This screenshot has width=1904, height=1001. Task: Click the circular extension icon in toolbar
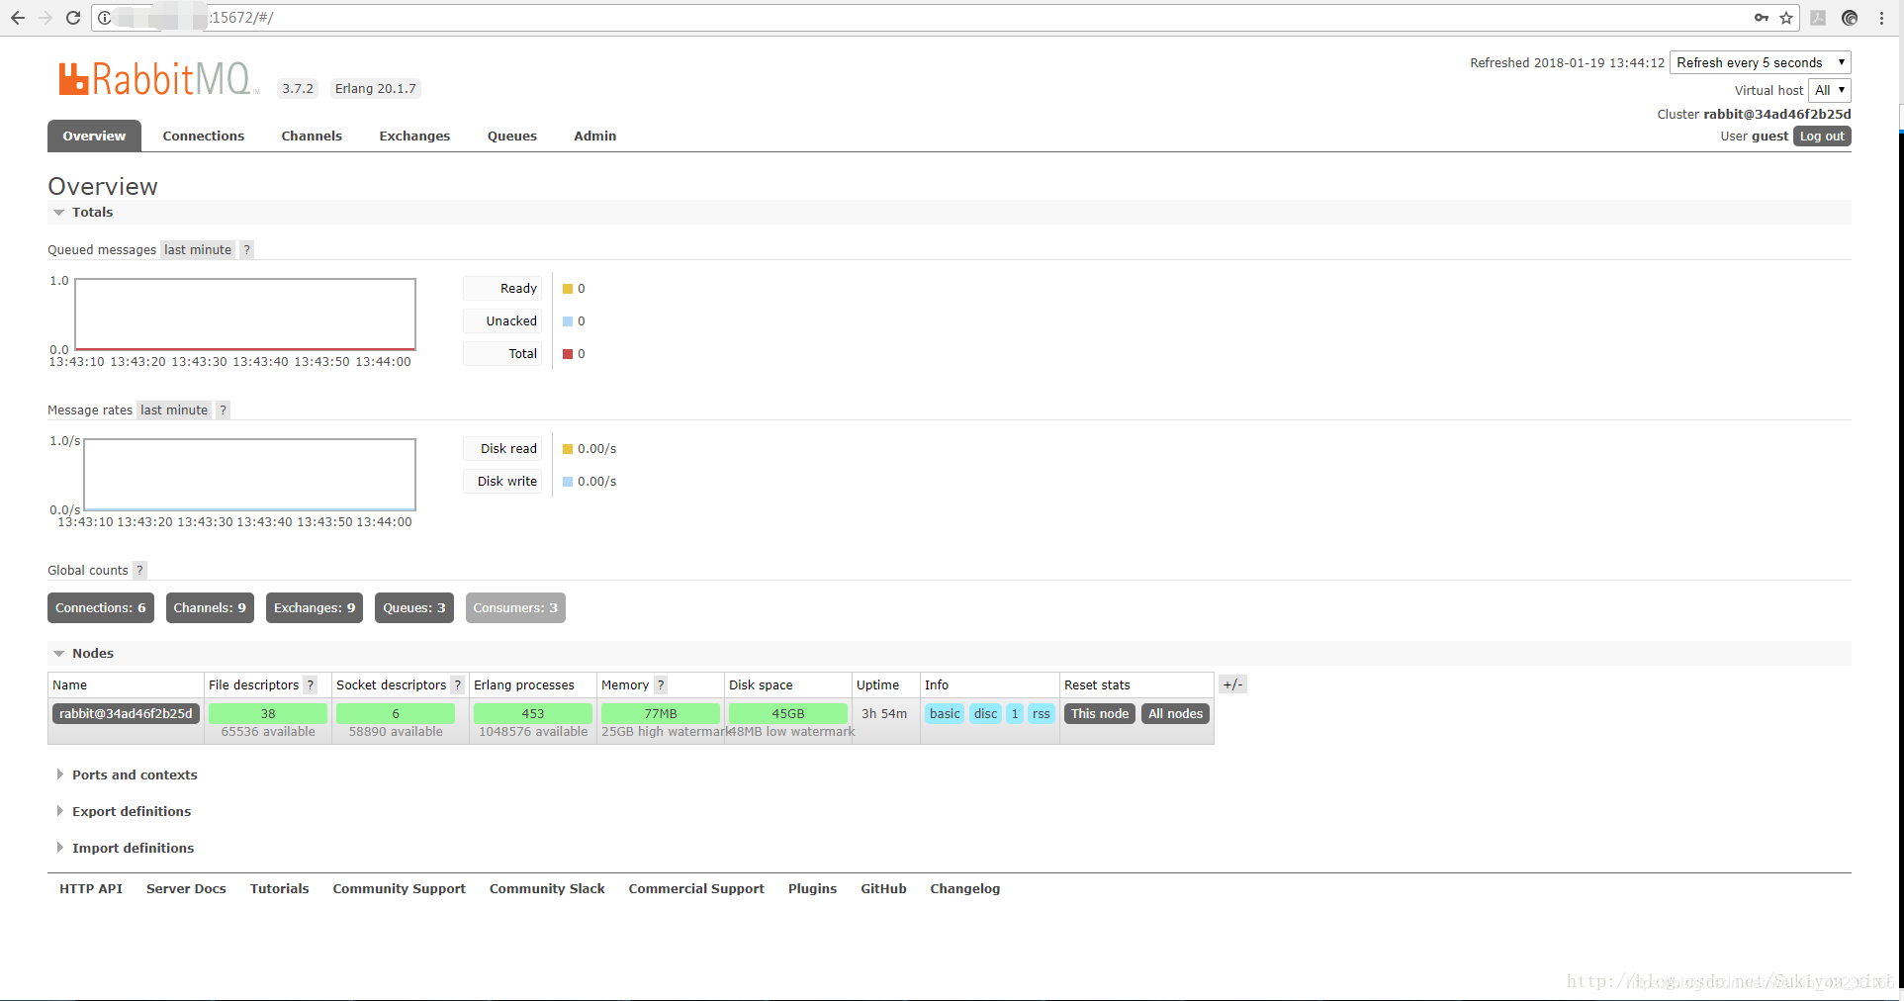(1850, 18)
